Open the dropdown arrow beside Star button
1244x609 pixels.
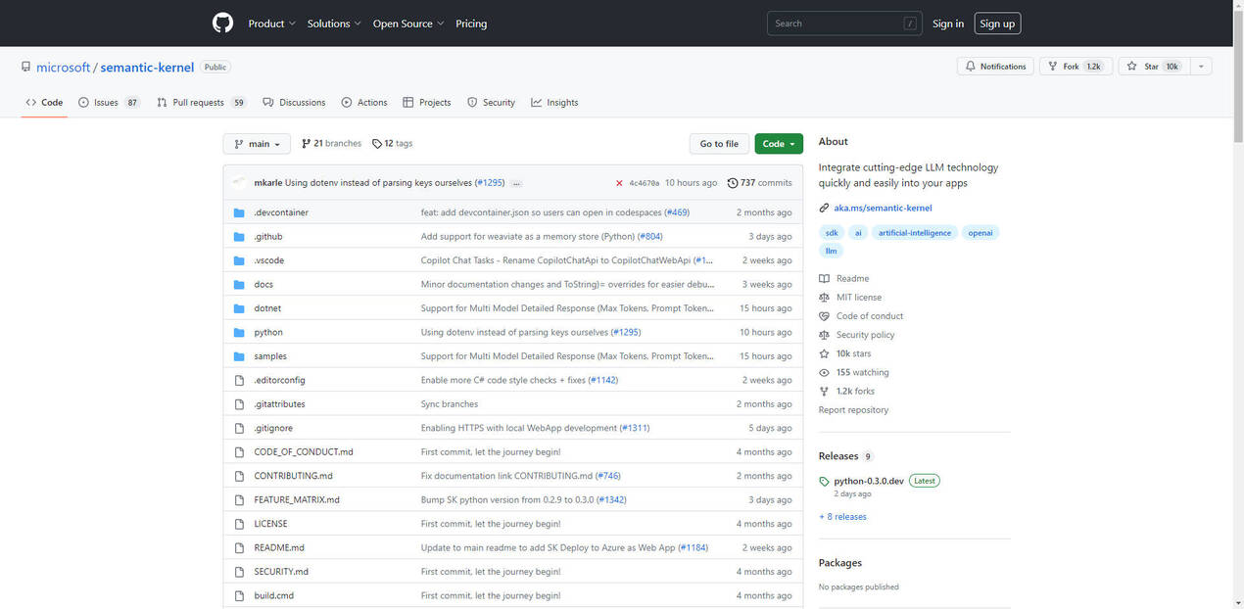[1201, 67]
